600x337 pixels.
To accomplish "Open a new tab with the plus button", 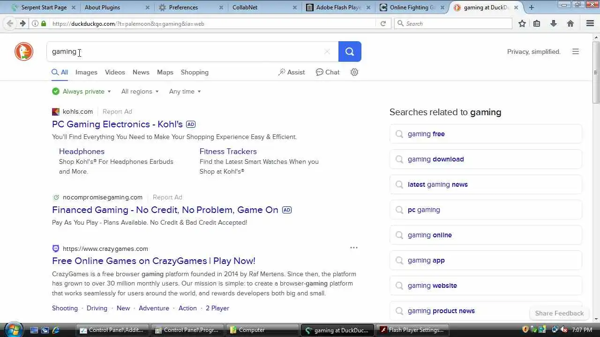I will [x=532, y=7].
